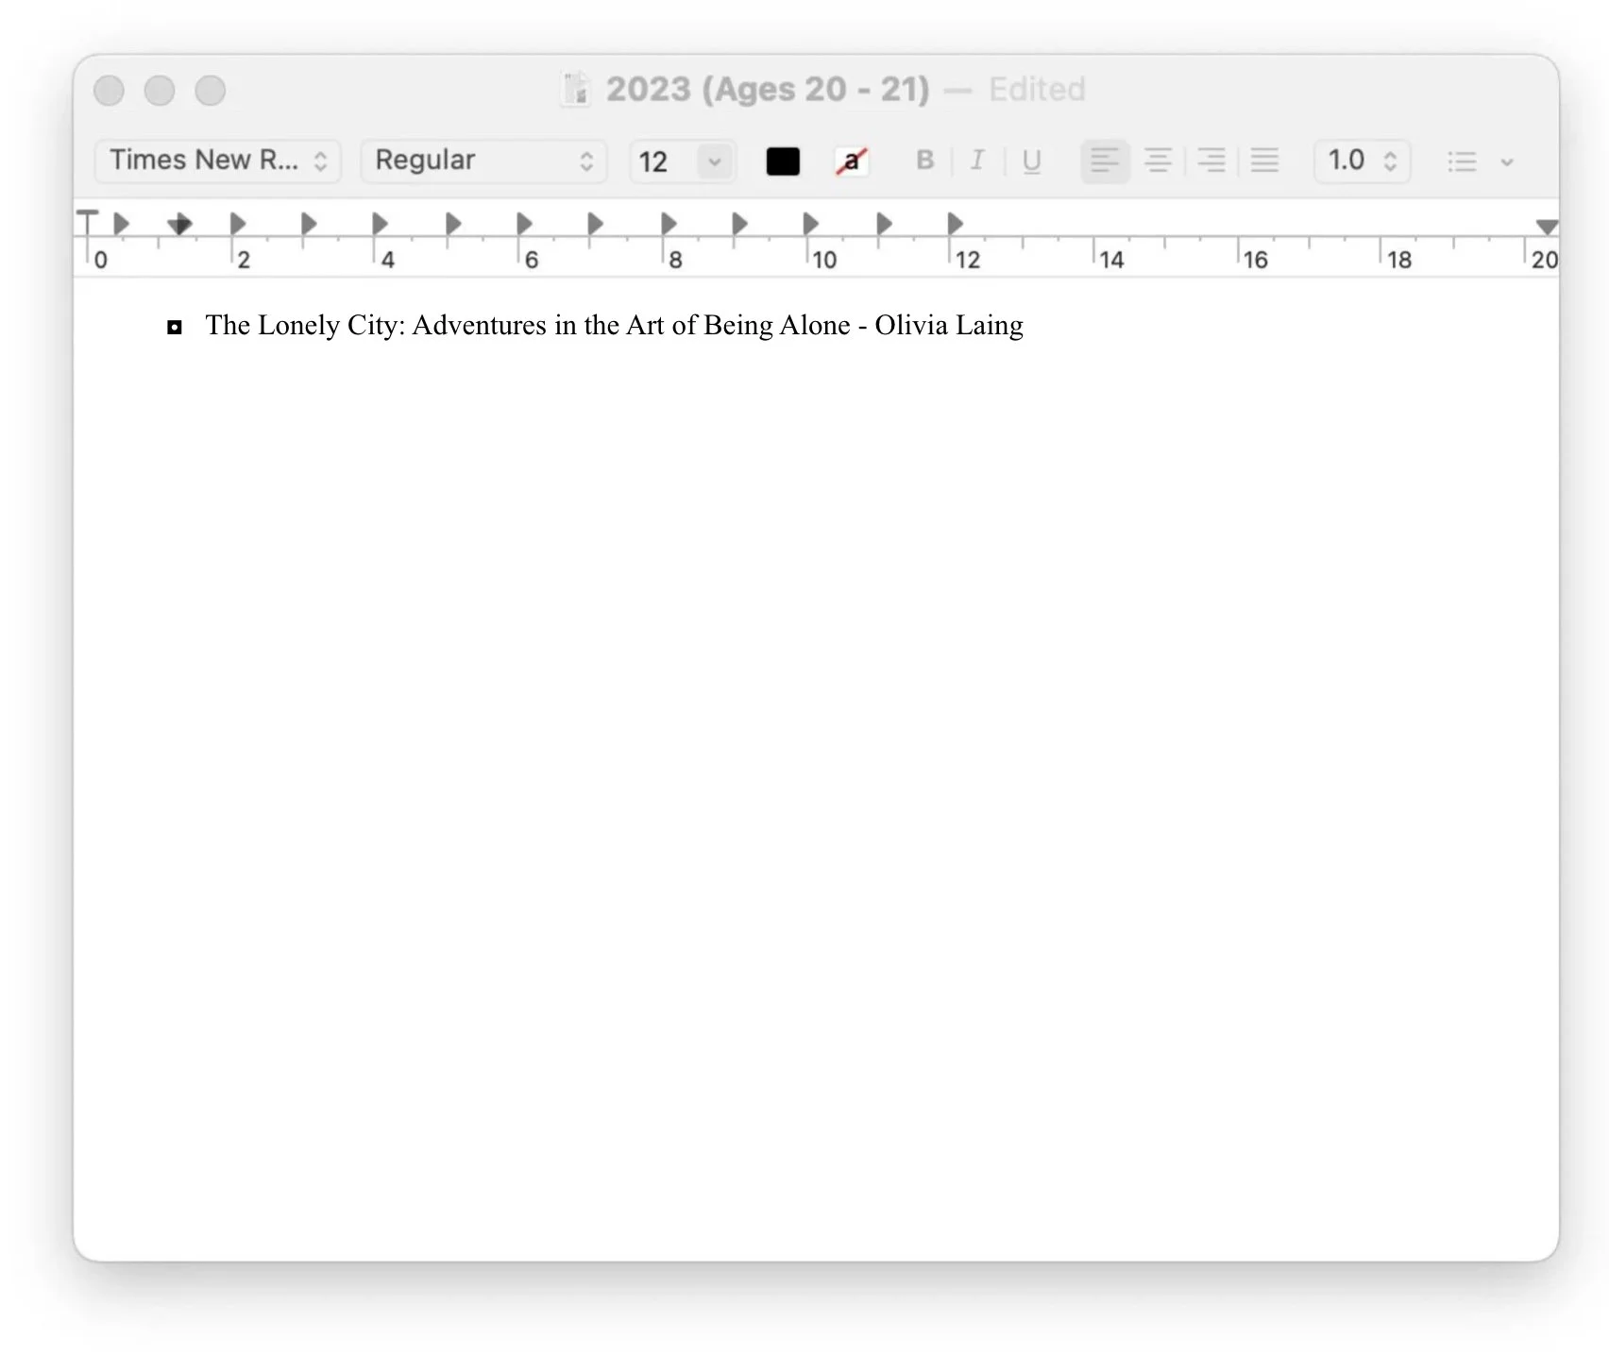The height and width of the screenshot is (1356, 1609).
Task: Open the 1.0 line spacing dropdown
Action: point(1362,161)
